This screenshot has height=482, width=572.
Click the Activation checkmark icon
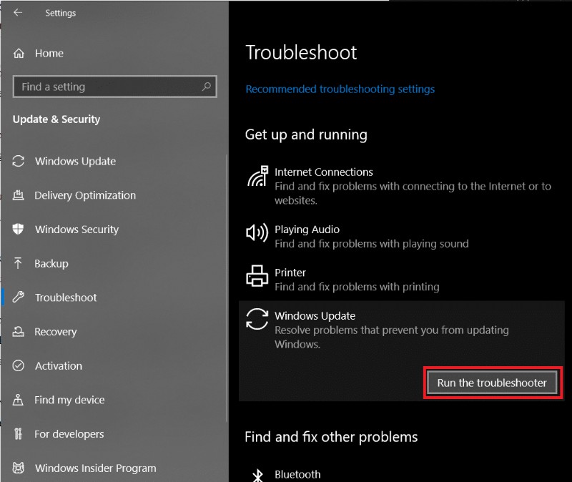point(17,365)
